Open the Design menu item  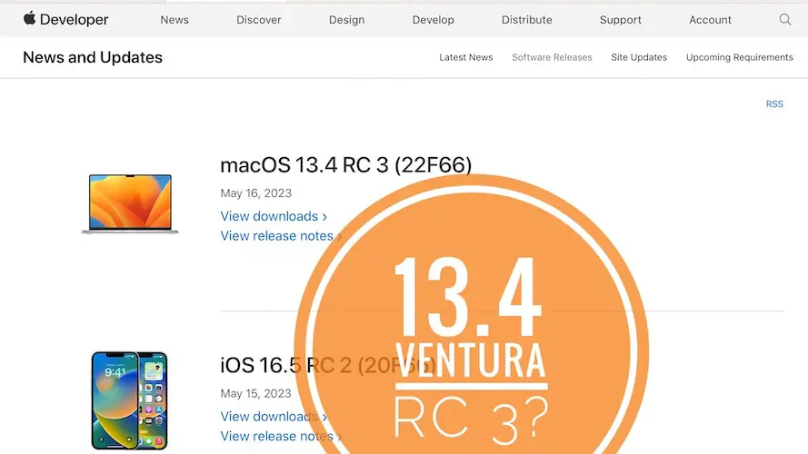(346, 20)
